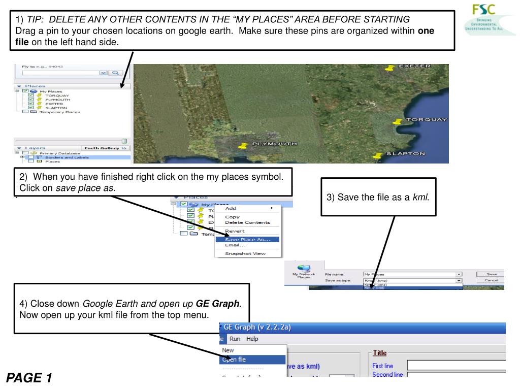The width and height of the screenshot is (520, 390).
Task: Click the Second line title field
Action: click(x=457, y=374)
